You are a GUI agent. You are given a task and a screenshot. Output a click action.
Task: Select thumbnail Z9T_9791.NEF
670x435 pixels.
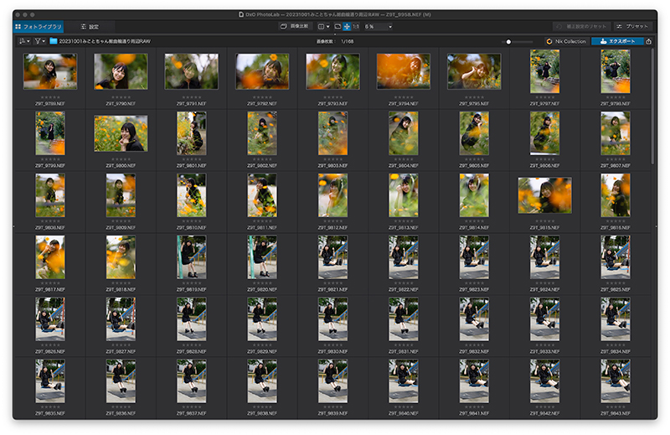coord(192,71)
